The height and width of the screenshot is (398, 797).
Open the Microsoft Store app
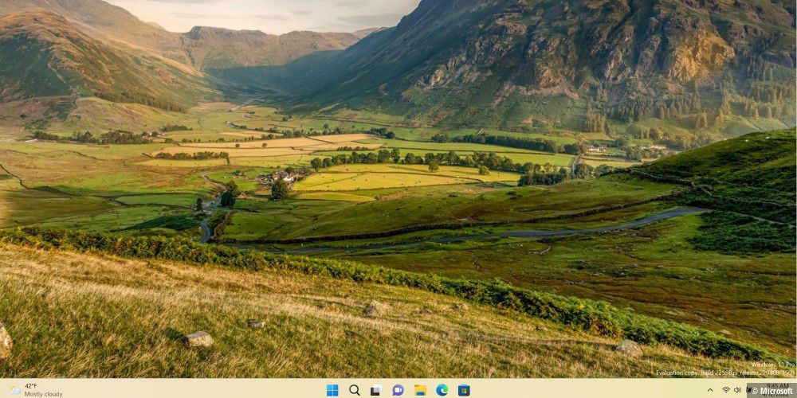[x=464, y=390]
